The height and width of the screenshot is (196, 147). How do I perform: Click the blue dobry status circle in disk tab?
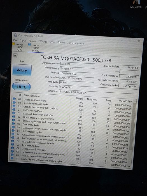click(29, 44)
